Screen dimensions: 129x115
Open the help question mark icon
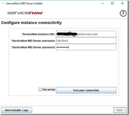click(x=123, y=13)
